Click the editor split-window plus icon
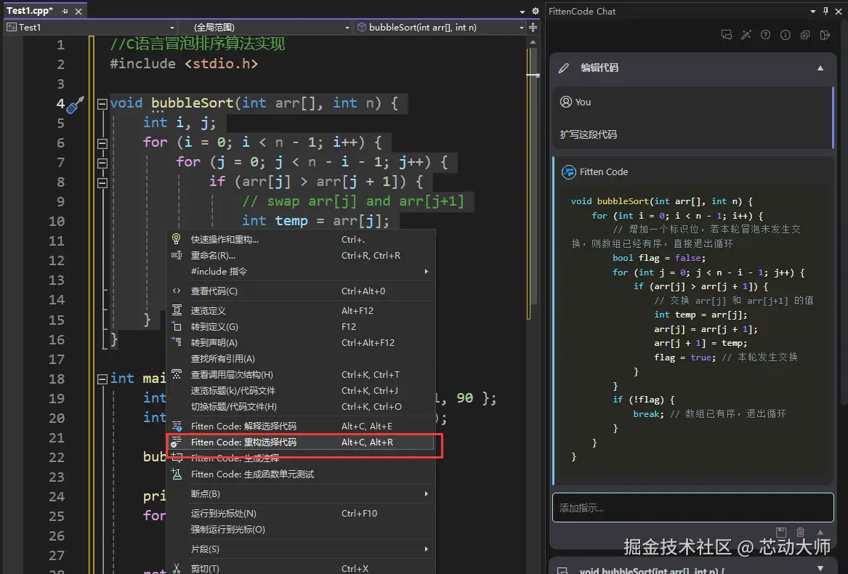 click(x=533, y=27)
